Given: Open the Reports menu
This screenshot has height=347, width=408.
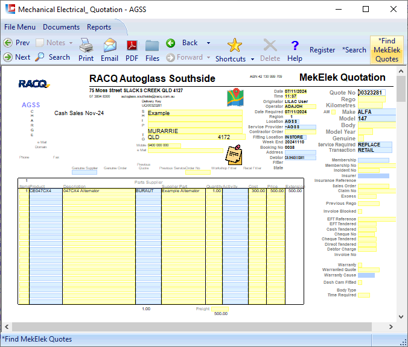Looking at the screenshot, I should coord(99,27).
